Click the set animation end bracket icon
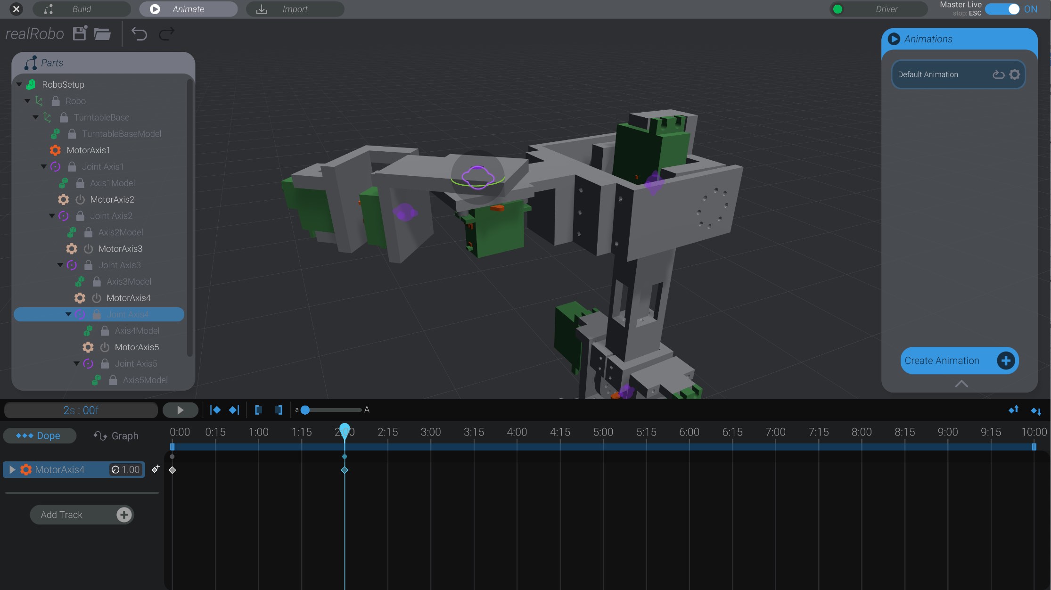 point(278,410)
